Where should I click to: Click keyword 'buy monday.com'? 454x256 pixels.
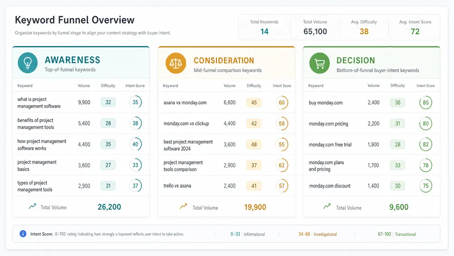(326, 102)
